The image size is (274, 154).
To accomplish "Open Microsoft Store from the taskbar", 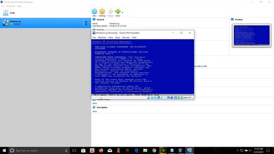I will [83, 150].
